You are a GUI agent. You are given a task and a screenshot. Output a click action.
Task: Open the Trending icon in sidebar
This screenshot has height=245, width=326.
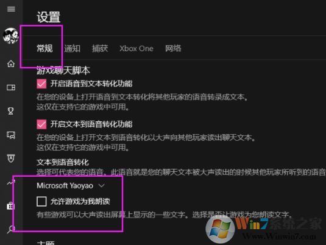point(11,183)
